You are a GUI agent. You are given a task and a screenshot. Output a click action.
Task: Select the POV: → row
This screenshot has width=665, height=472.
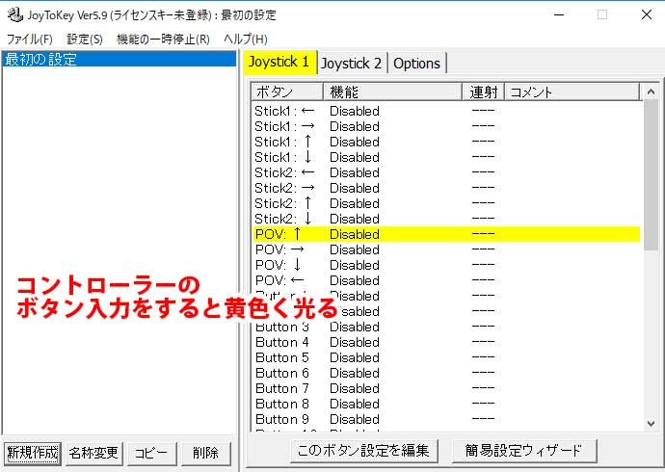(446, 249)
